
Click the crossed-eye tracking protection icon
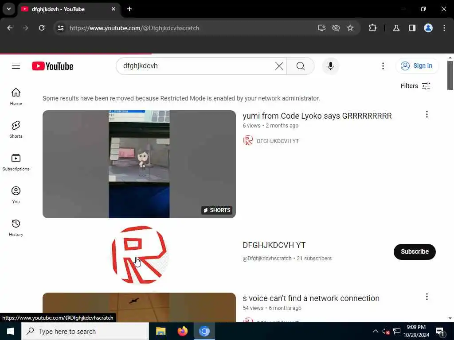336,28
